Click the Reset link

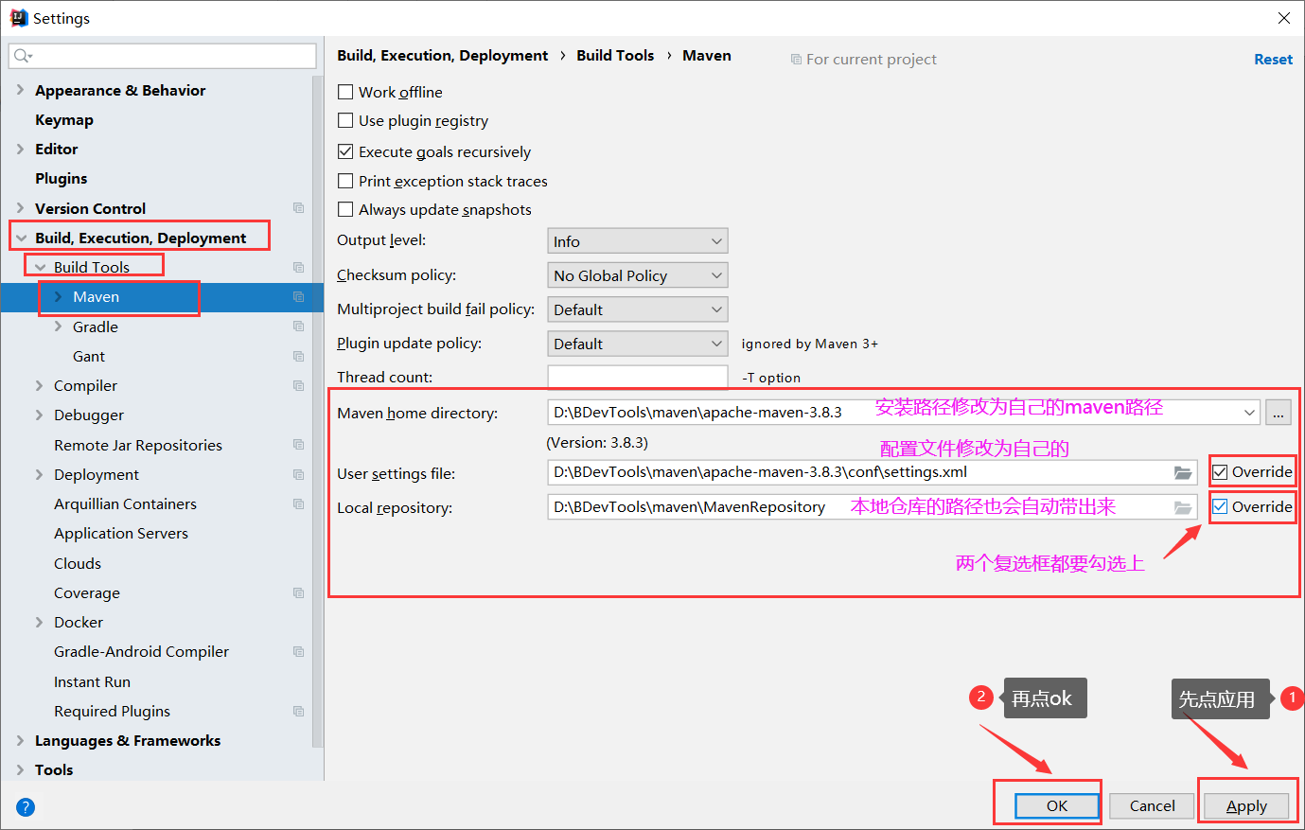point(1273,59)
